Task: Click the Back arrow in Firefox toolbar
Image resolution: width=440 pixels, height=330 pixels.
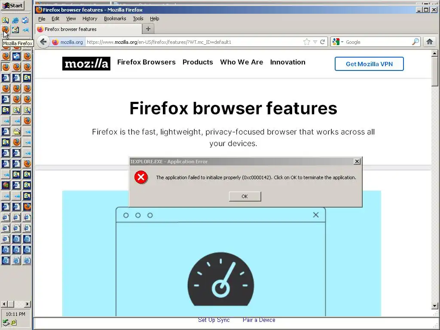Action: 43,42
